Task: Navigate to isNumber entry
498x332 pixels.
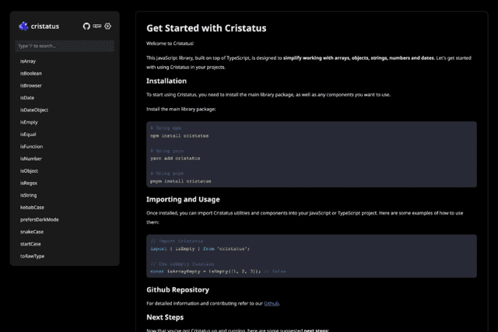Action: click(31, 159)
